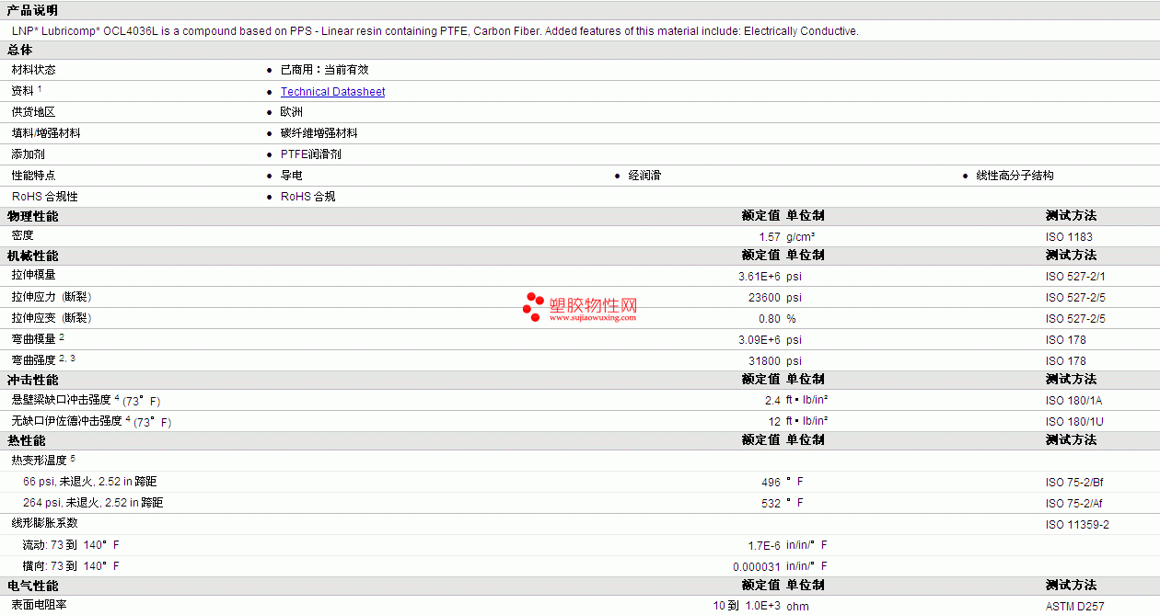Click the ASTM D257 test method
The height and width of the screenshot is (615, 1160).
tap(1075, 607)
